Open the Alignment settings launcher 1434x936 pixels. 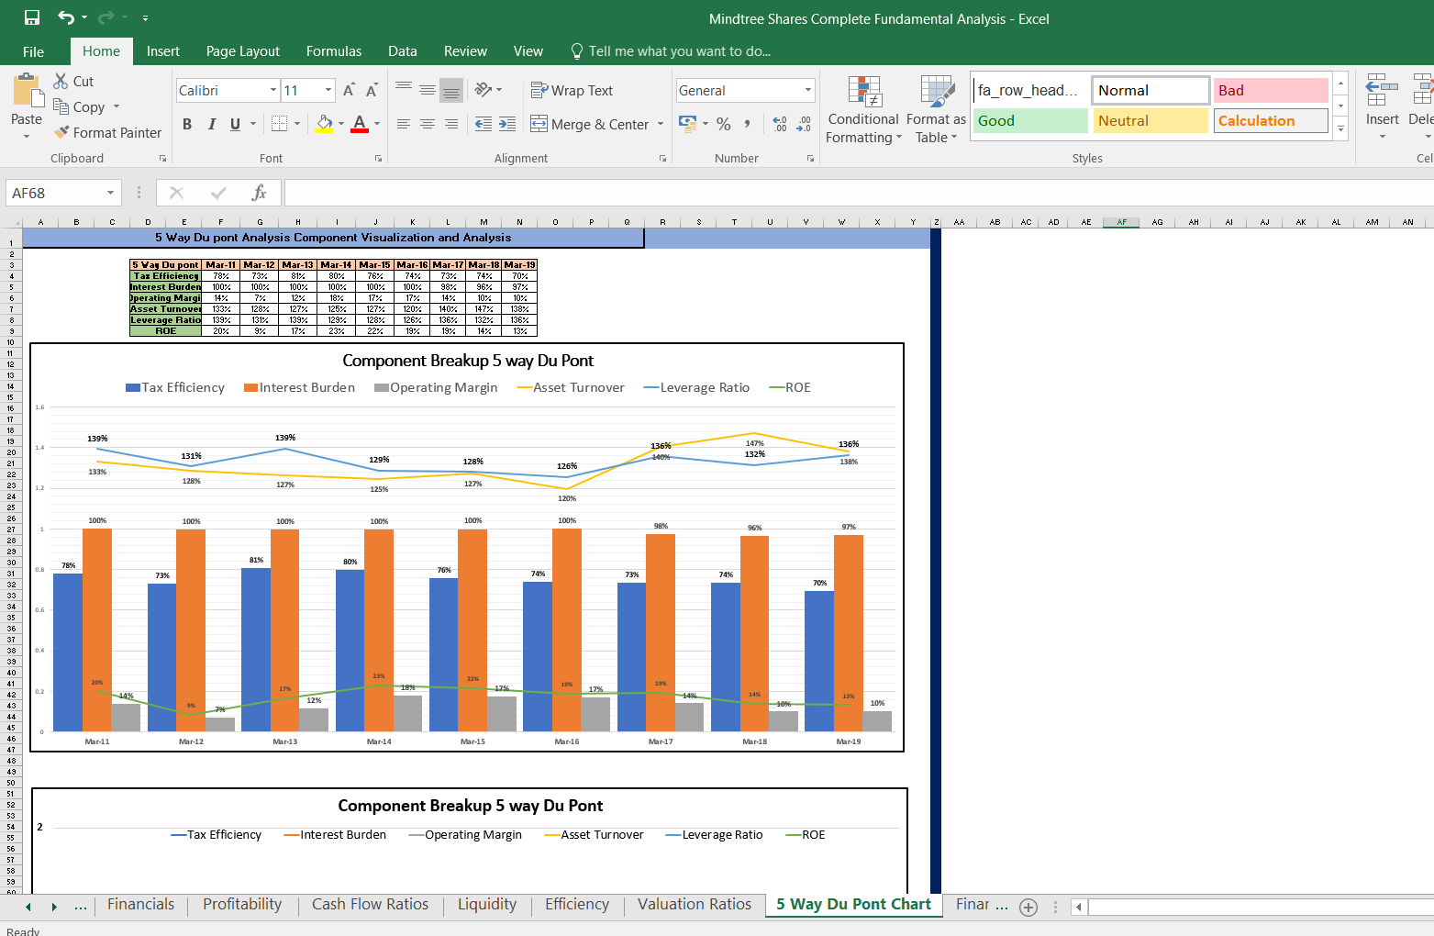coord(662,159)
